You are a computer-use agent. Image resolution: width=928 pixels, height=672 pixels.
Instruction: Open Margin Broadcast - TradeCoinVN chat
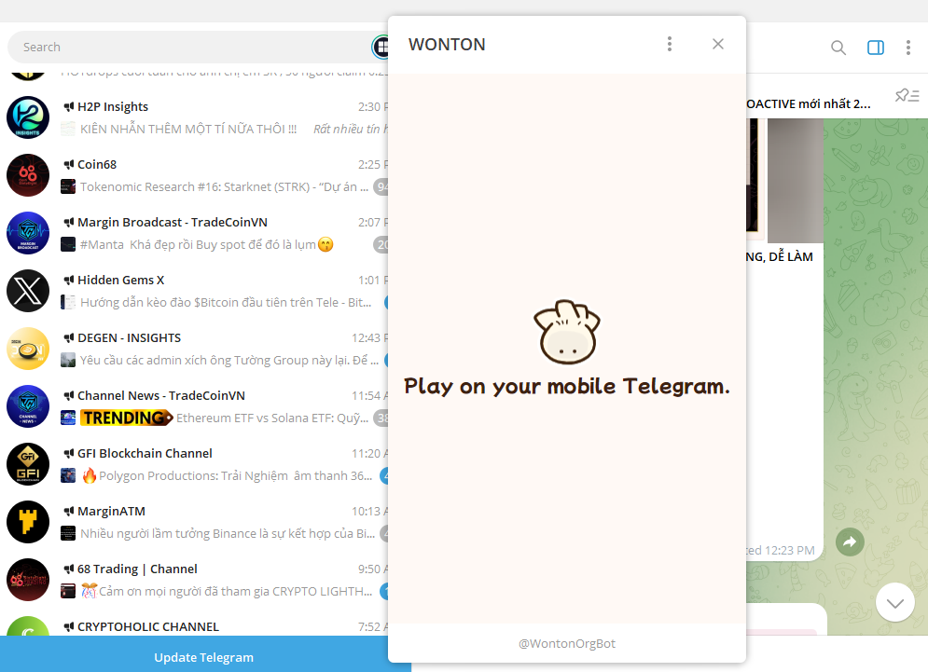pos(194,233)
